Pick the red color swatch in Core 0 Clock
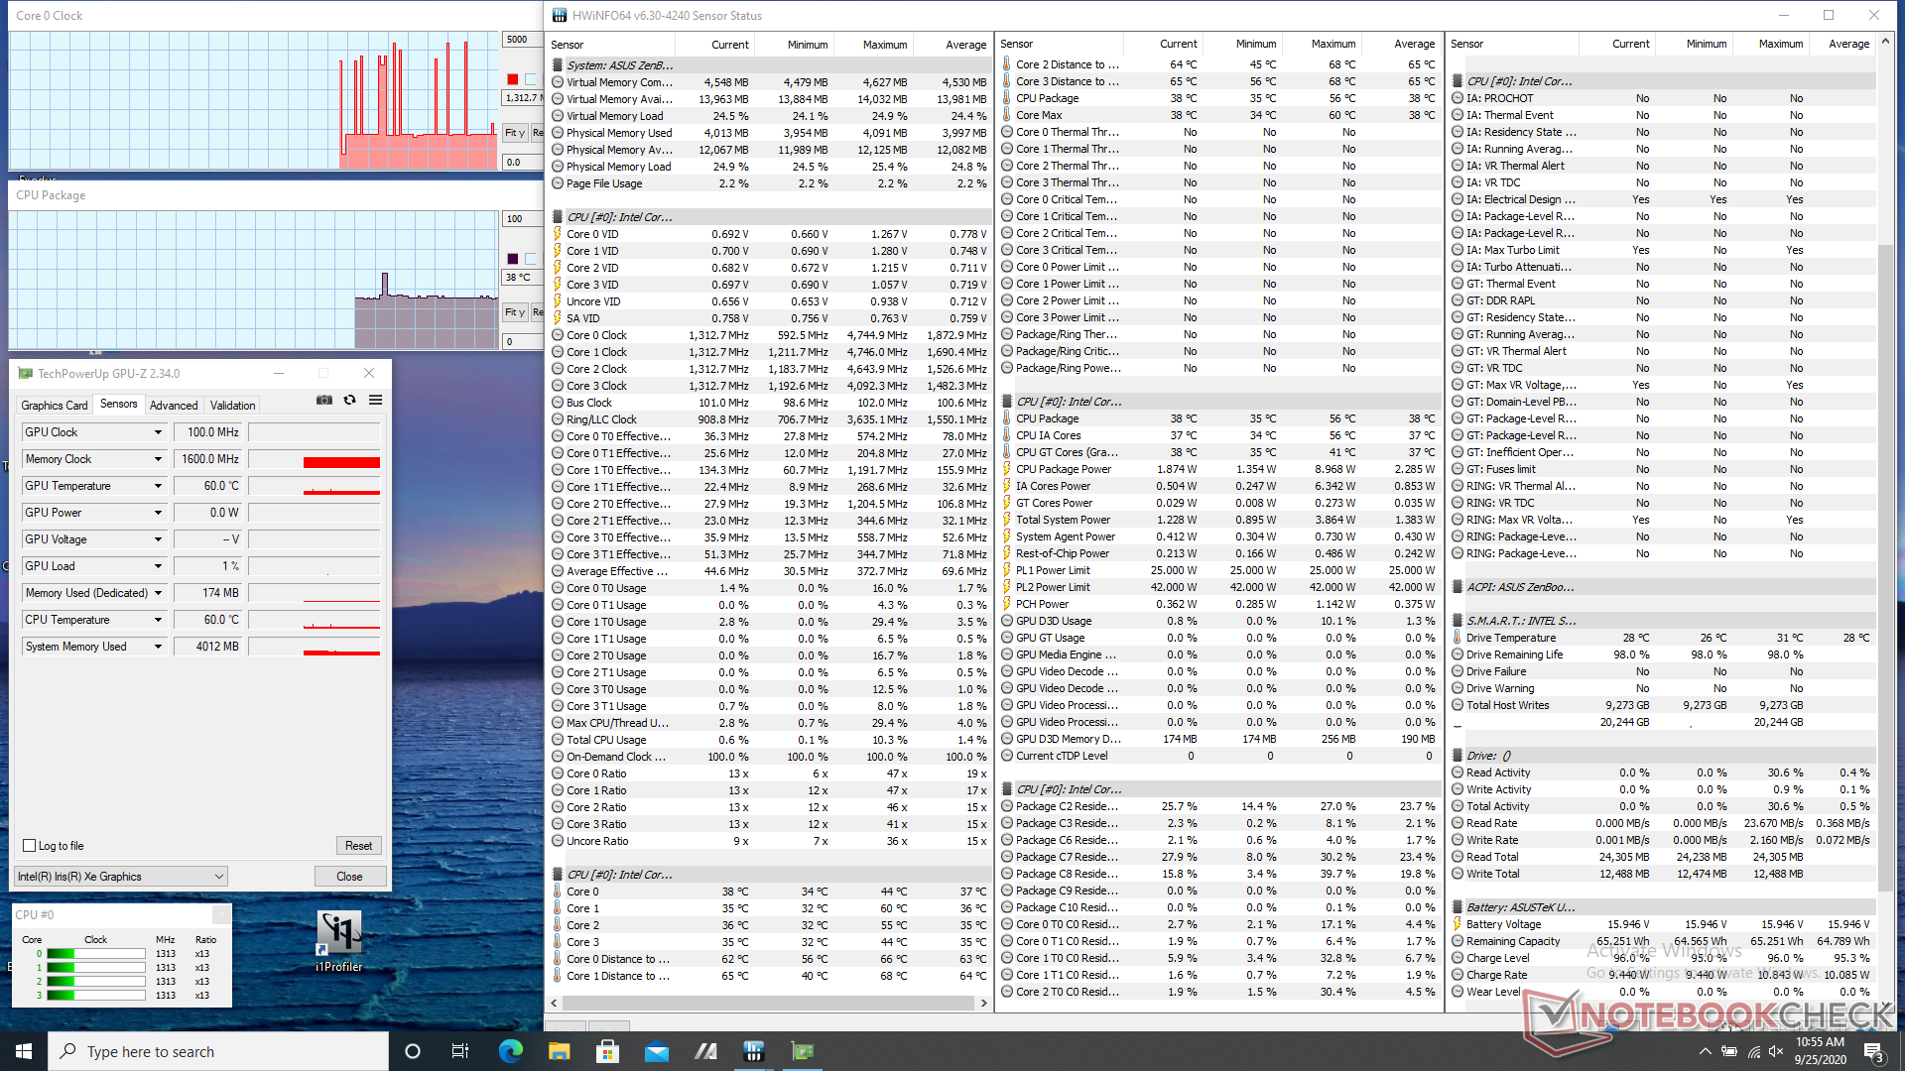Screen dimensions: 1905x1071 coord(512,79)
